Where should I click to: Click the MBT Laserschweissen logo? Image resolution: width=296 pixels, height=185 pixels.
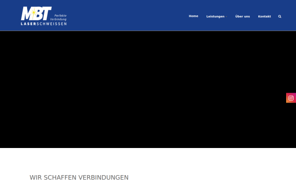(x=43, y=16)
